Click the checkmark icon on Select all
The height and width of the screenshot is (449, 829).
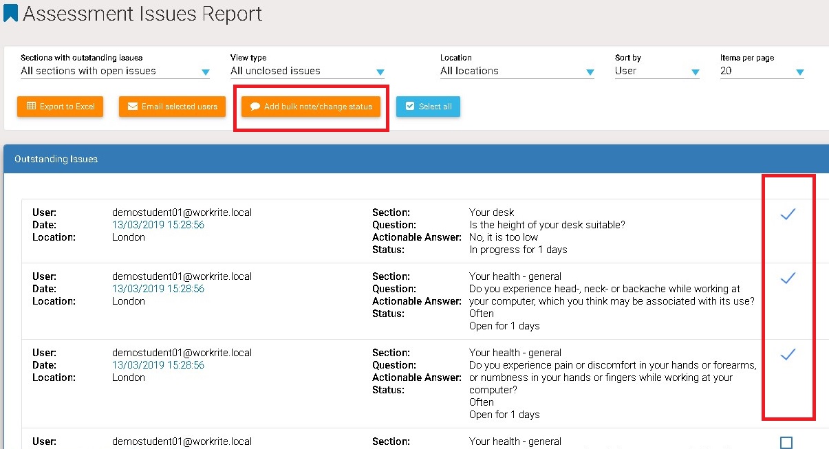(410, 107)
